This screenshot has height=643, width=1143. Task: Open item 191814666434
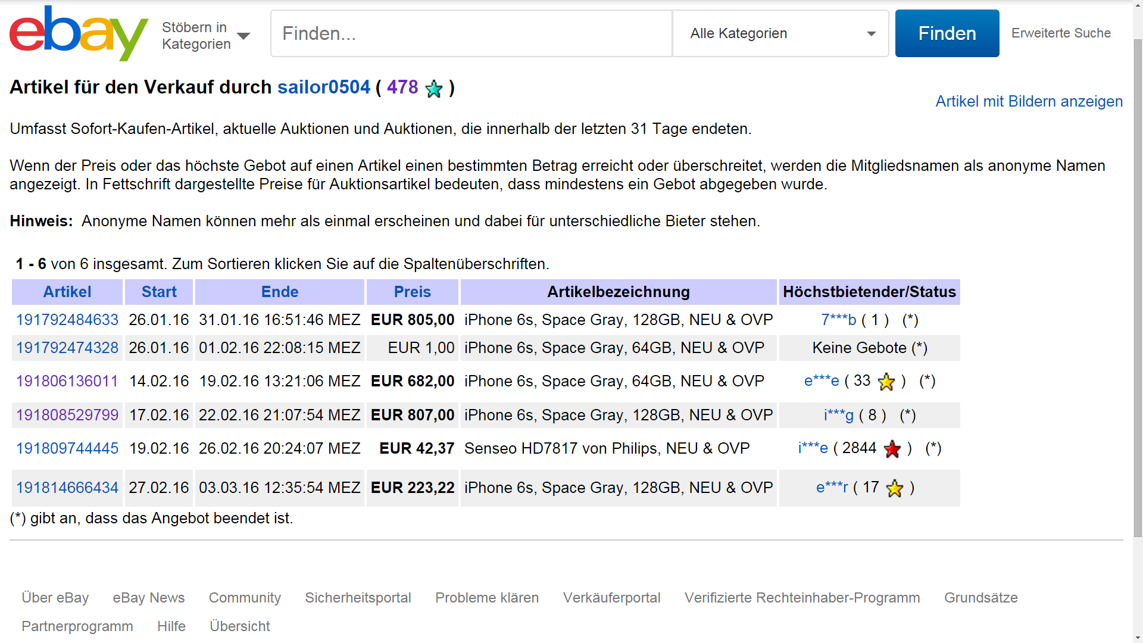point(67,488)
